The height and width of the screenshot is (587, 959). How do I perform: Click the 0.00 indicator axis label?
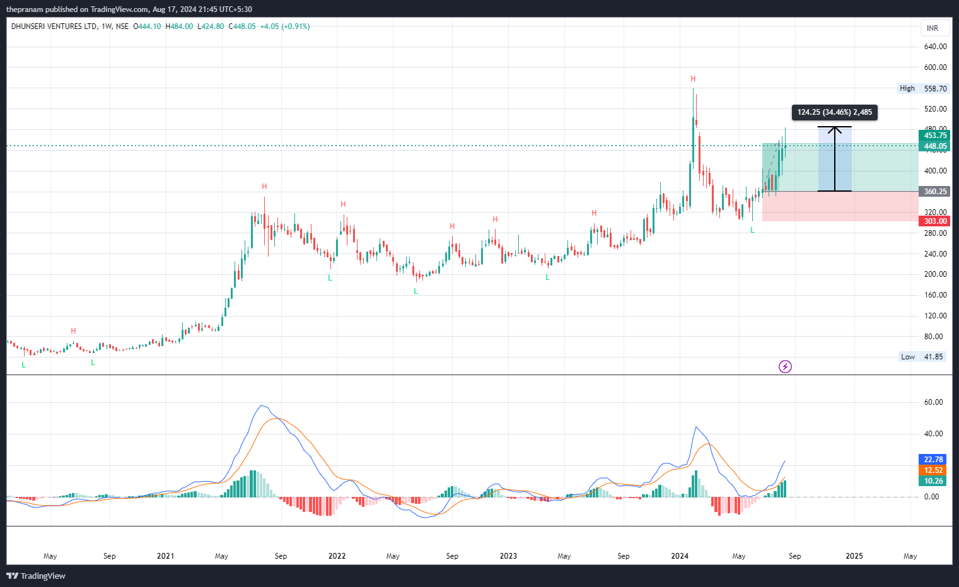(931, 497)
